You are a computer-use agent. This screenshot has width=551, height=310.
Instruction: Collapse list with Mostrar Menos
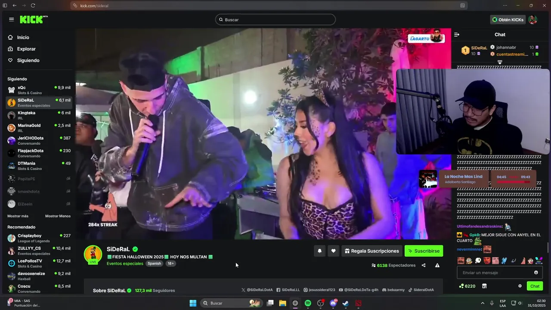tap(58, 216)
